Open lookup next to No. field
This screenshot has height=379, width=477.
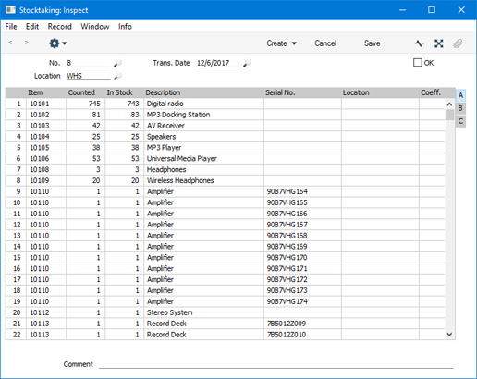[x=117, y=63]
